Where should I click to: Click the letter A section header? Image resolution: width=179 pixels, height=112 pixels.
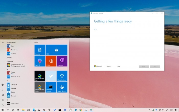(x=7, y=69)
